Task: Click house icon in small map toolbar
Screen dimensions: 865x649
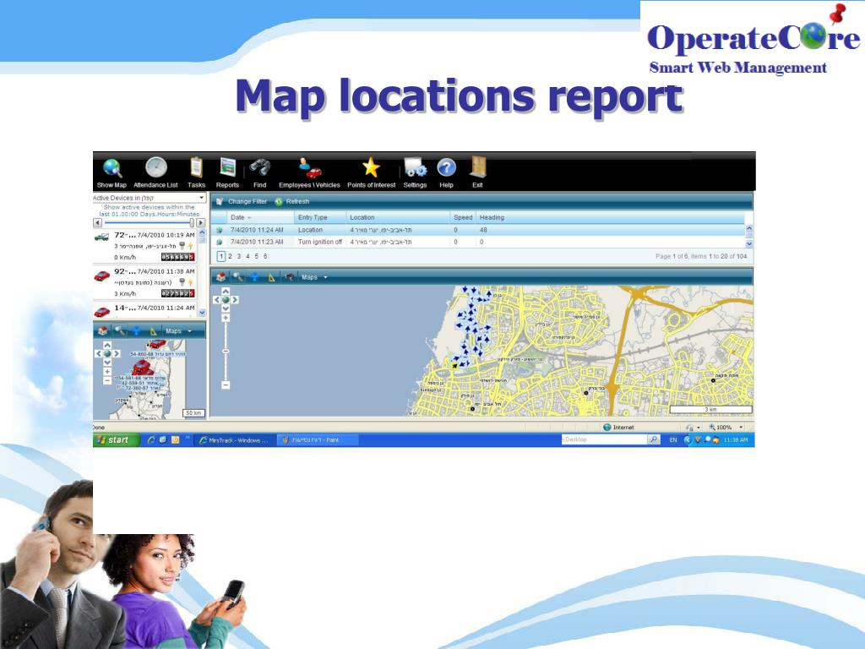Action: pyautogui.click(x=102, y=331)
